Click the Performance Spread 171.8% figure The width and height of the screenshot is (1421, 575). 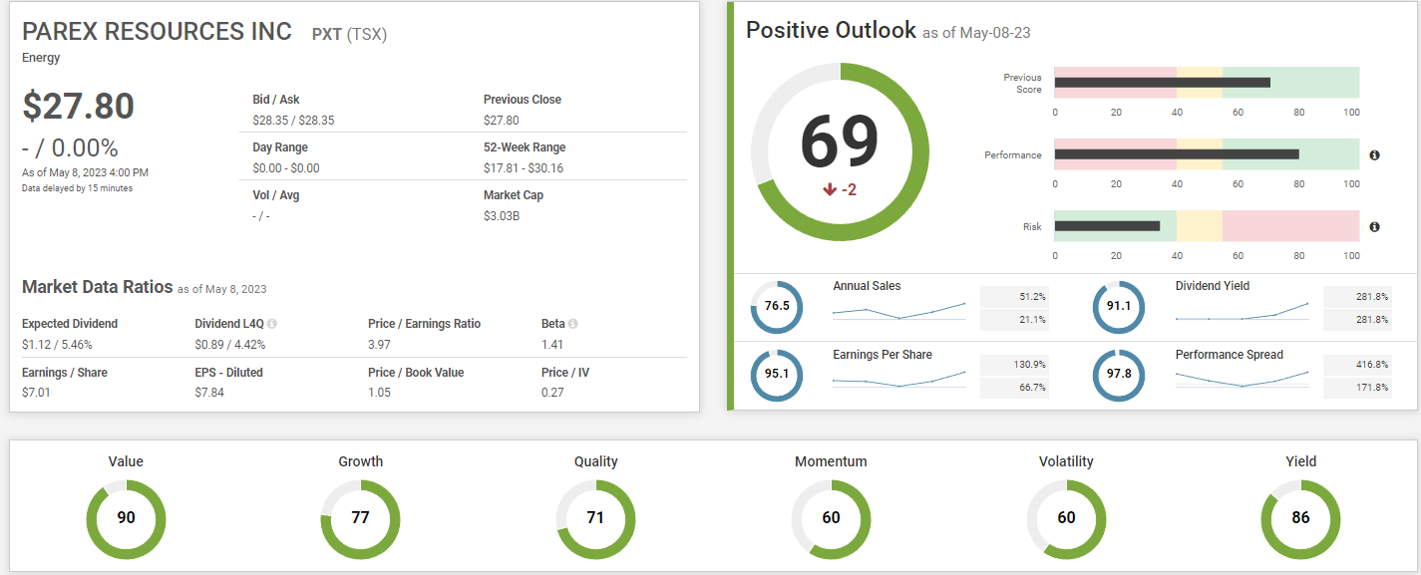pos(1372,388)
